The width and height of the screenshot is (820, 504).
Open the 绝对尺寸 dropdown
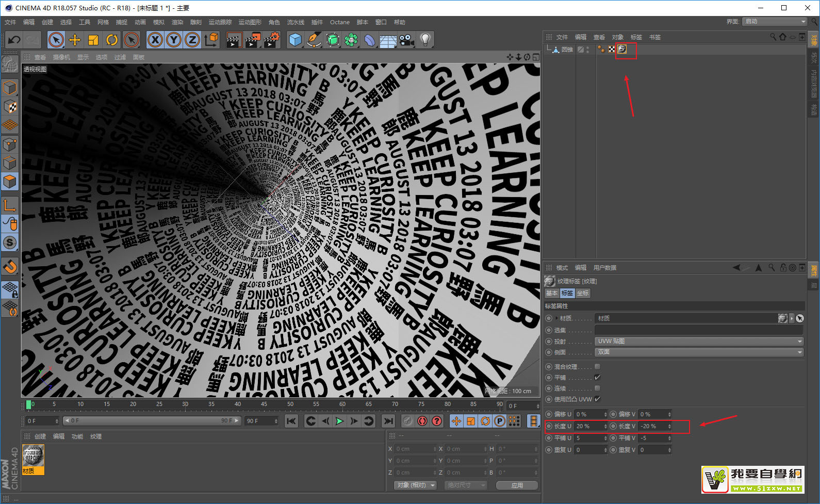[466, 485]
